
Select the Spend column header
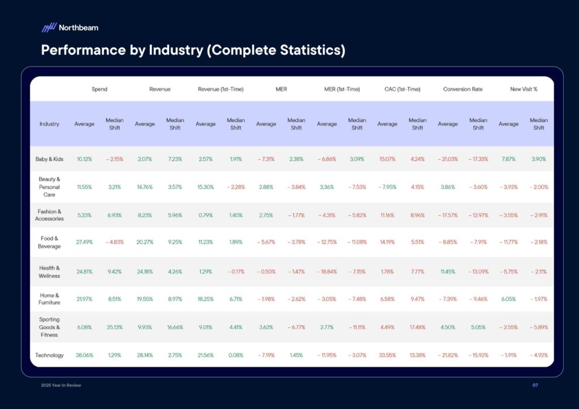tap(100, 89)
